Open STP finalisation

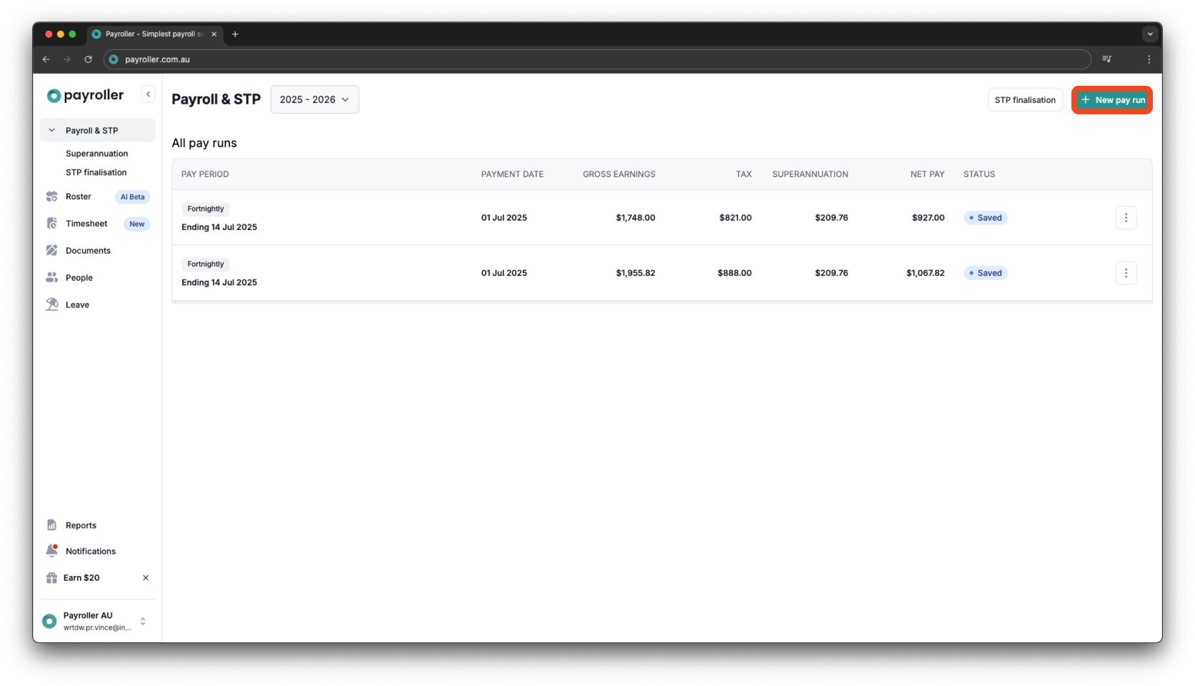coord(1025,99)
